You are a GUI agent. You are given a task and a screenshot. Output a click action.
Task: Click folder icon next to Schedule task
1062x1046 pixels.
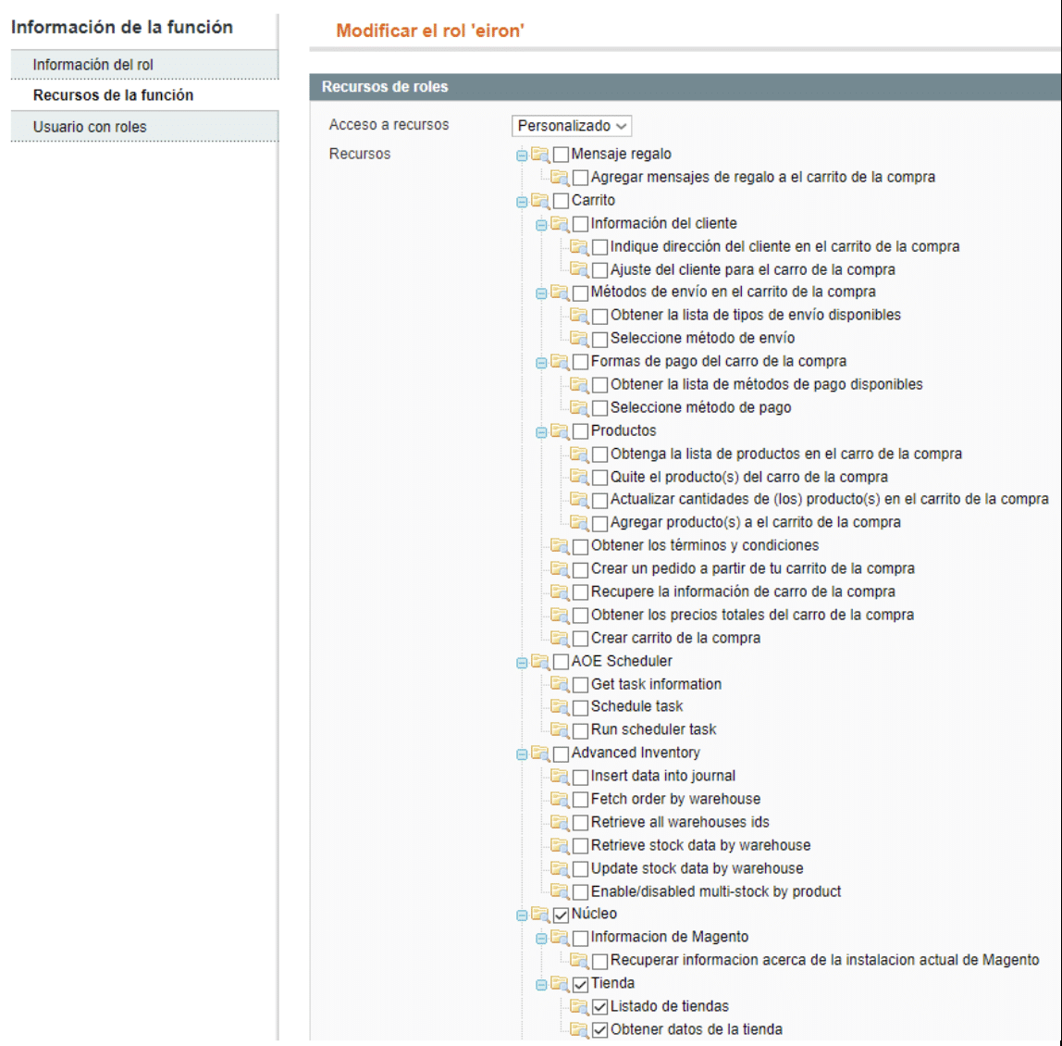[560, 707]
